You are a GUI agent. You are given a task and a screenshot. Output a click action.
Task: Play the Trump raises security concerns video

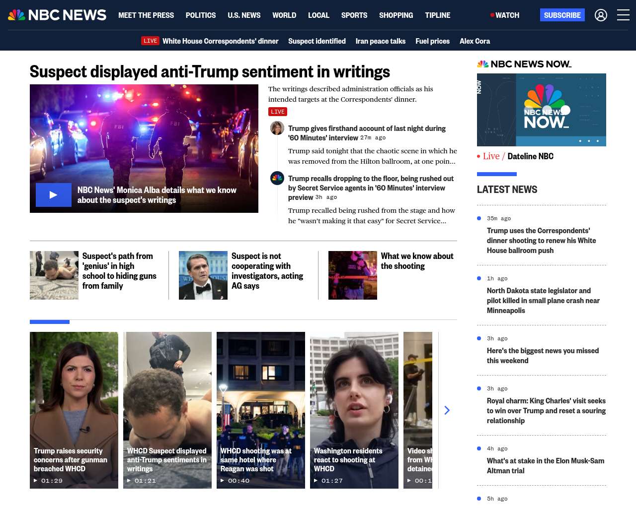pos(74,410)
